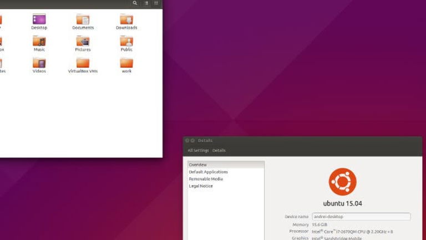Switch file manager to grid view
The height and width of the screenshot is (240, 426).
(156, 3)
